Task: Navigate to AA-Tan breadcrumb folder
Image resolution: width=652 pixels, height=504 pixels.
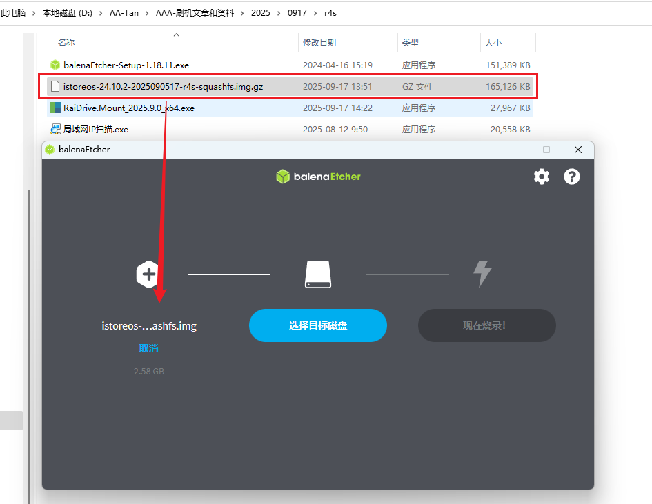Action: 124,13
